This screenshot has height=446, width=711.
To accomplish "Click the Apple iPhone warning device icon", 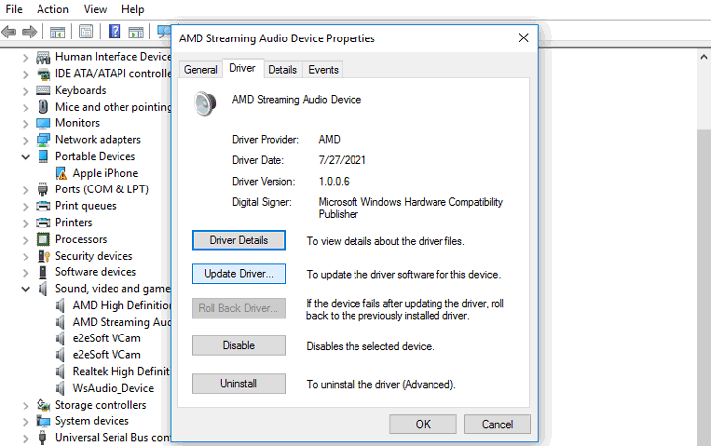I will pyautogui.click(x=61, y=173).
